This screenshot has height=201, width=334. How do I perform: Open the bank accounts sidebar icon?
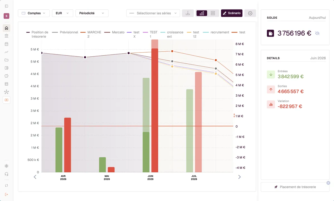[6, 36]
